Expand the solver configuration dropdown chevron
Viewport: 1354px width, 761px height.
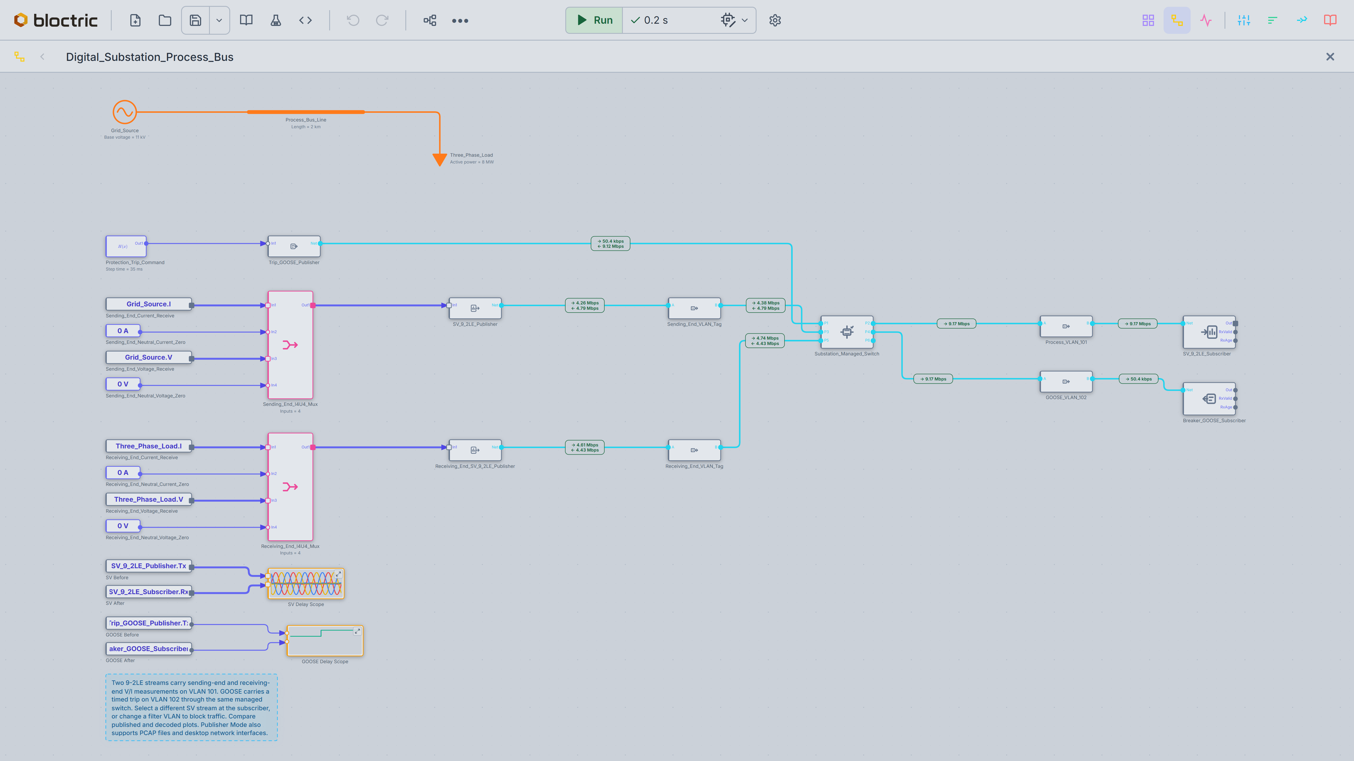click(x=745, y=21)
